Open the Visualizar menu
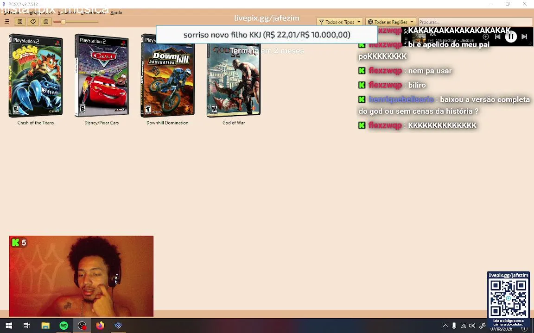 (67, 12)
